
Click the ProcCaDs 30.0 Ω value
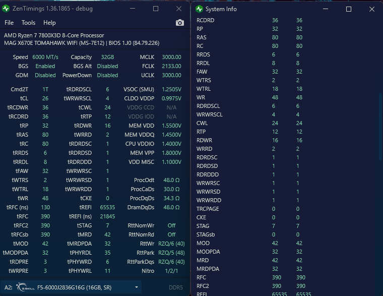point(171,189)
